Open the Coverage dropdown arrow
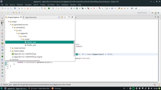Image resolution: width=161 pixels, height=90 pixels. [85, 8]
